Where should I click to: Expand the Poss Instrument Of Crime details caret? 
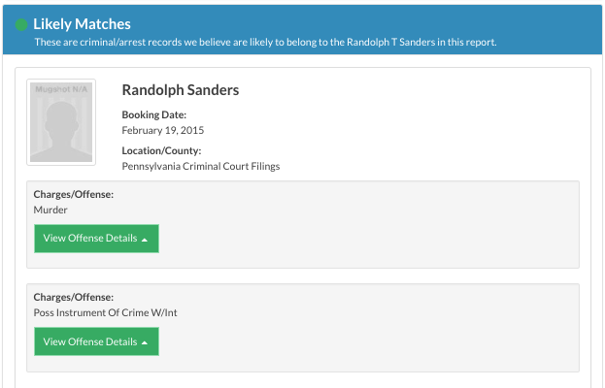(145, 342)
